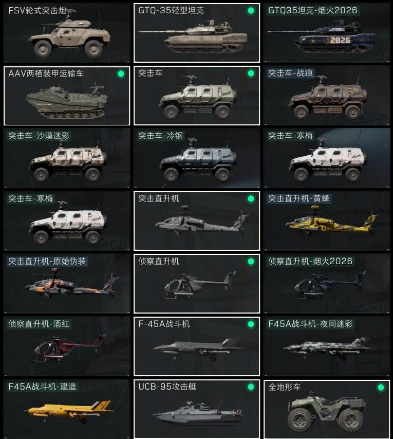Pick the 突击车-沙漠迷彩 camouflage vehicle
This screenshot has width=393, height=439.
[67, 158]
